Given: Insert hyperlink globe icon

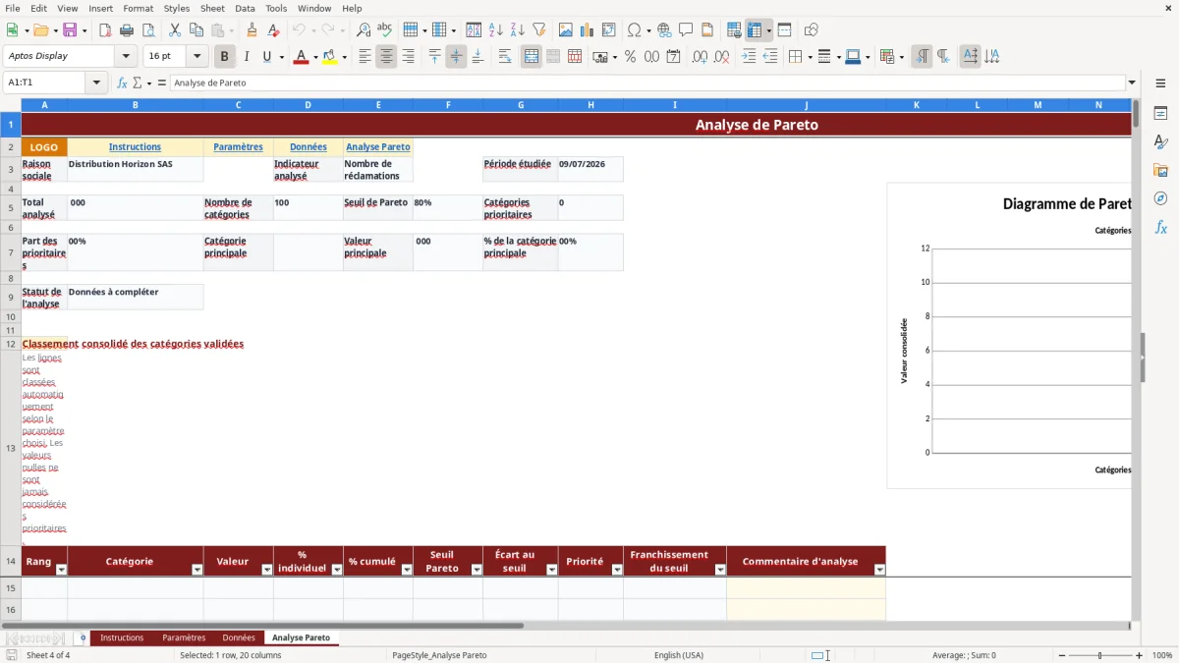Looking at the screenshot, I should (x=665, y=30).
